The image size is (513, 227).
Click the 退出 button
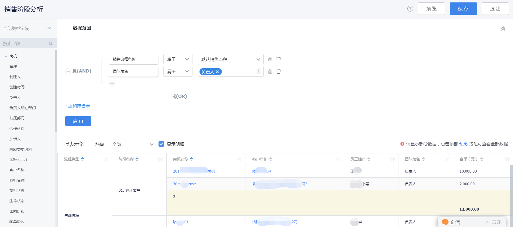point(495,9)
